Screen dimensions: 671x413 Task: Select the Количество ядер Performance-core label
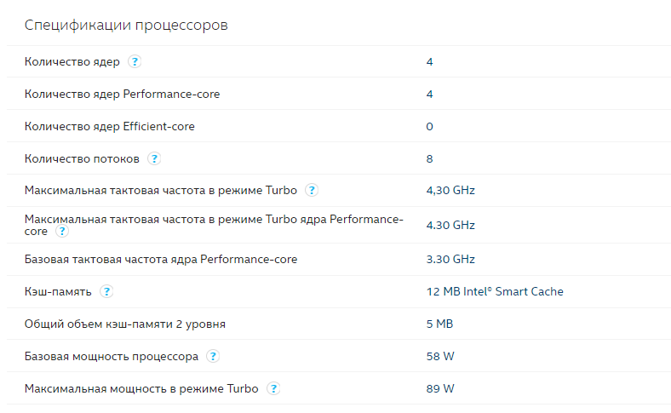click(x=122, y=95)
